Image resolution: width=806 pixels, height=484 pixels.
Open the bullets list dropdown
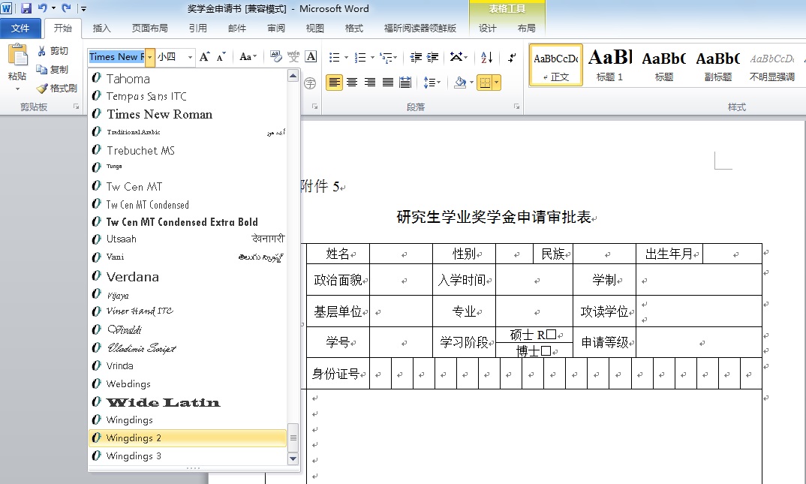tap(346, 58)
